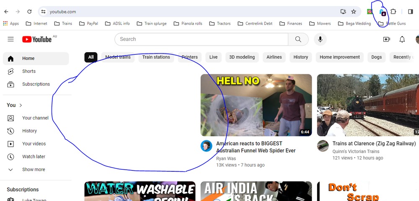Filter by Home improvement chip

pyautogui.click(x=340, y=57)
